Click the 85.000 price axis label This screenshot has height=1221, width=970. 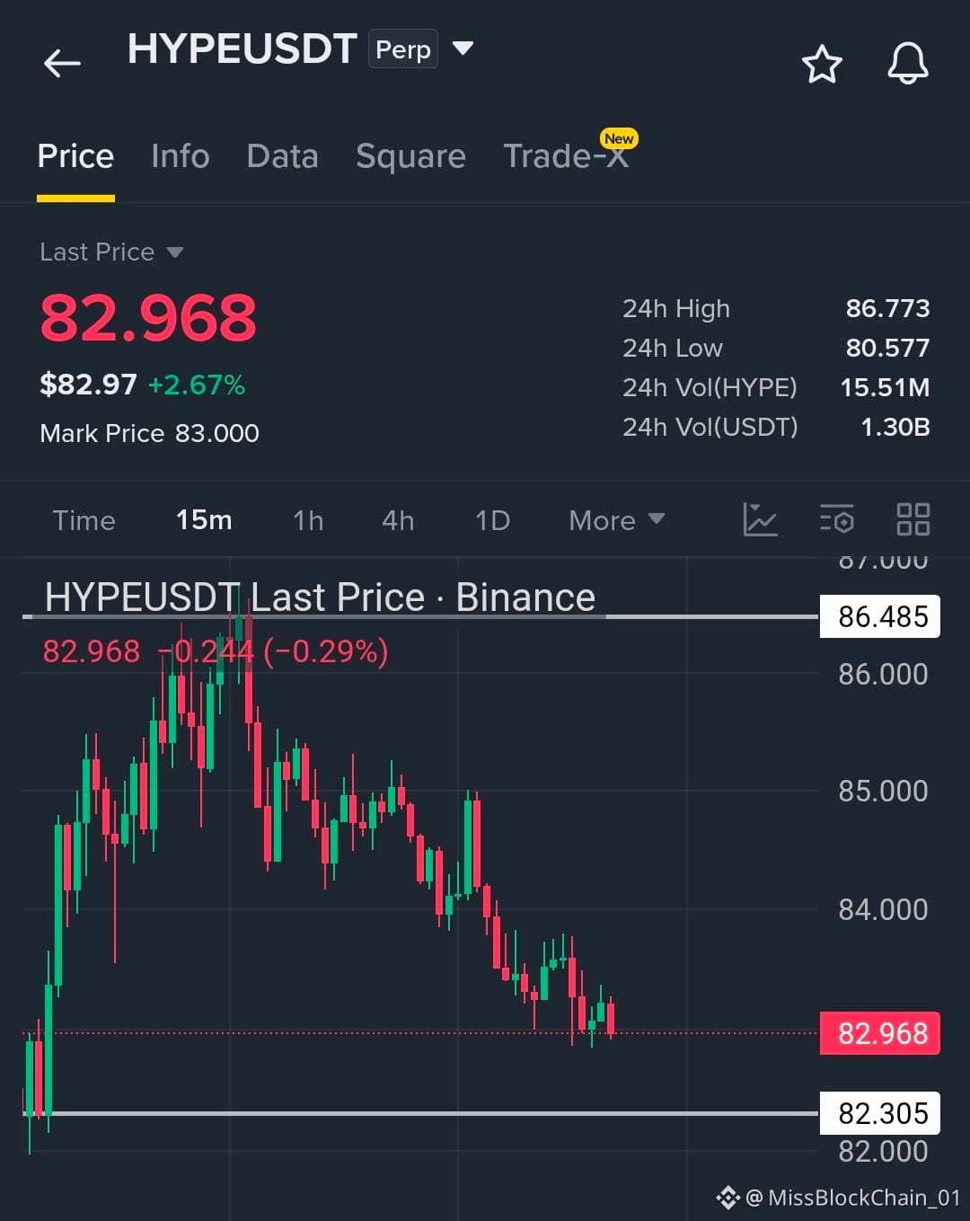pyautogui.click(x=883, y=792)
